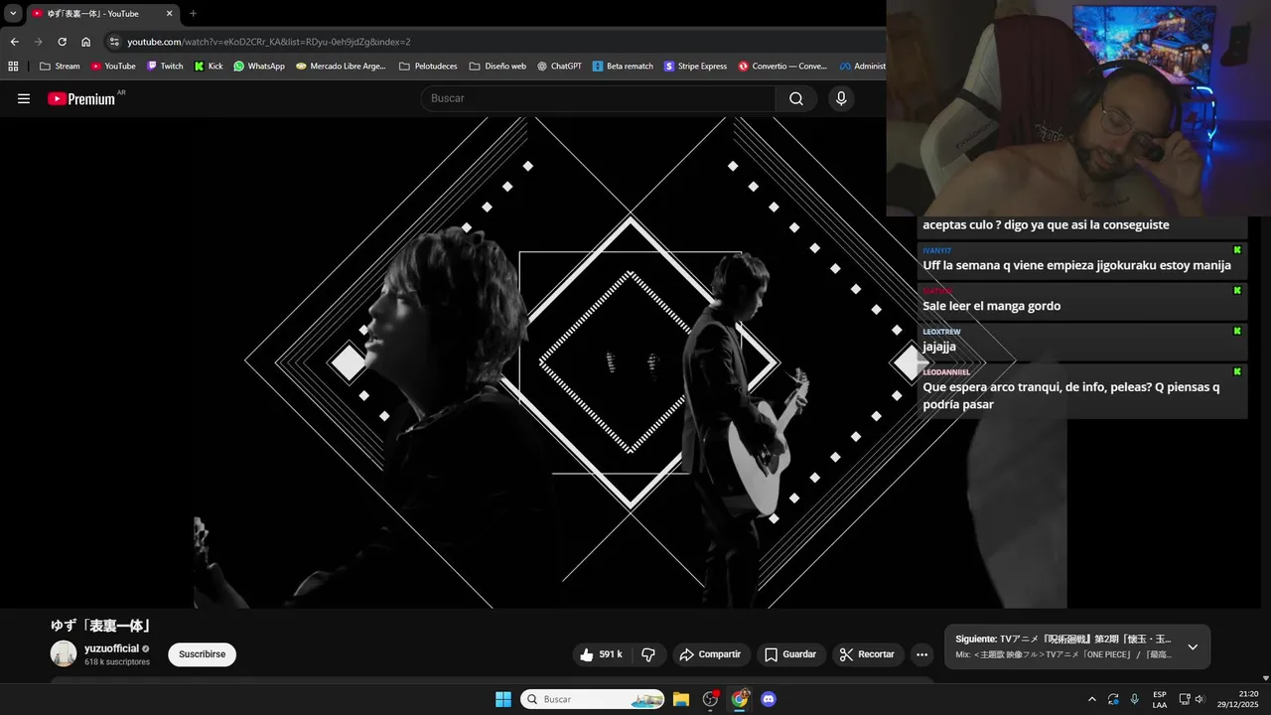Open Chrome from the taskbar
The width and height of the screenshot is (1271, 715).
tap(739, 699)
